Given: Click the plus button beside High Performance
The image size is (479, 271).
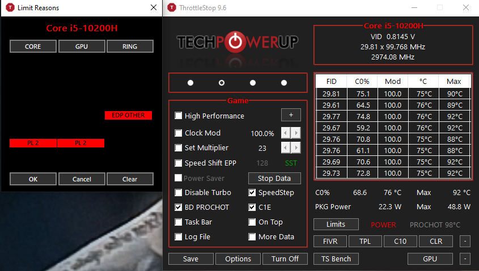Looking at the screenshot, I should (291, 115).
